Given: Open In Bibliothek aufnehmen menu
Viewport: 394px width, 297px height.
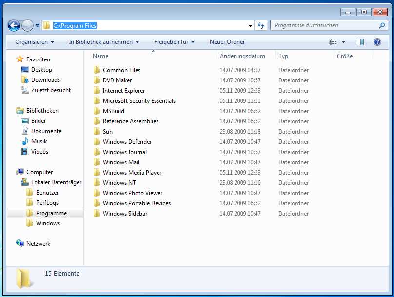Looking at the screenshot, I should pyautogui.click(x=104, y=42).
